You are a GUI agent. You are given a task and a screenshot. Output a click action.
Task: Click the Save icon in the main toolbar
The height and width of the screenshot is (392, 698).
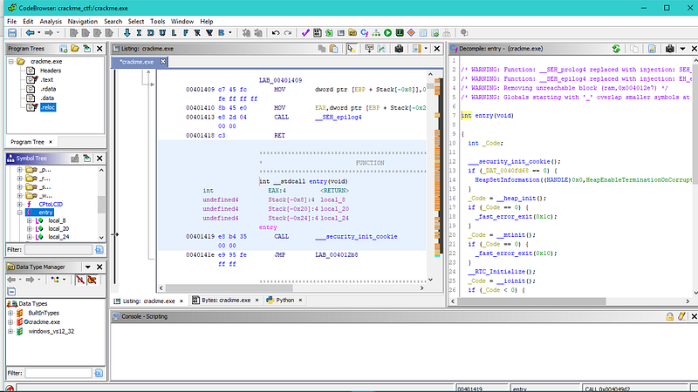(x=11, y=33)
